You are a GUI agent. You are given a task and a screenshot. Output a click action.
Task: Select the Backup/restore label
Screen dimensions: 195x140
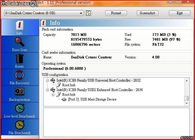click(19, 100)
